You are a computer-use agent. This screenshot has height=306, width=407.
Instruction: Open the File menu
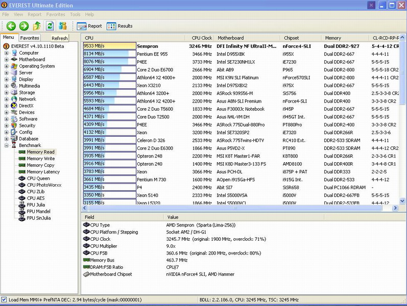(6, 14)
